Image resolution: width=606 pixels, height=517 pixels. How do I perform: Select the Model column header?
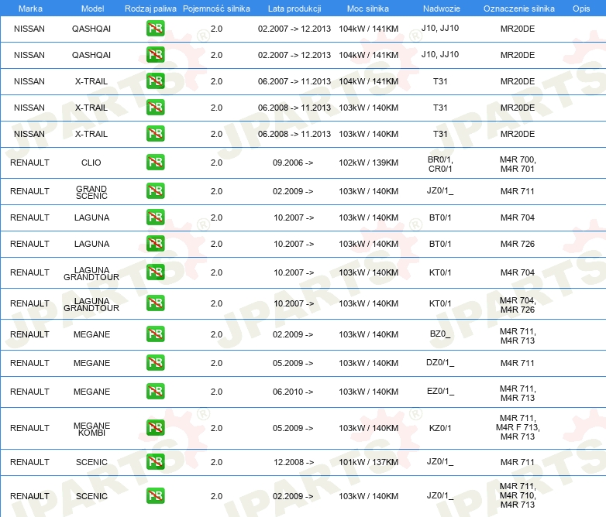pyautogui.click(x=92, y=9)
